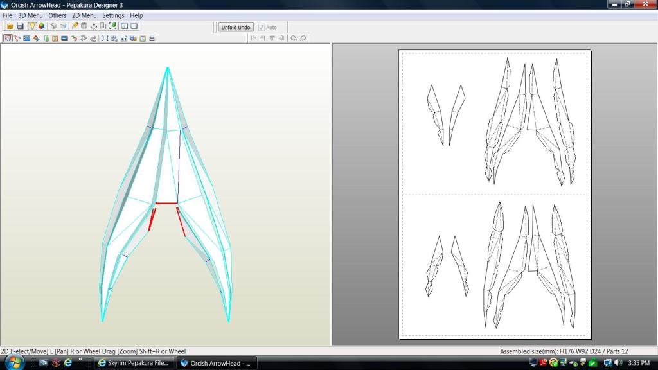Click the undo curved arrow icon
Image resolution: width=658 pixels, height=370 pixels.
[84, 38]
